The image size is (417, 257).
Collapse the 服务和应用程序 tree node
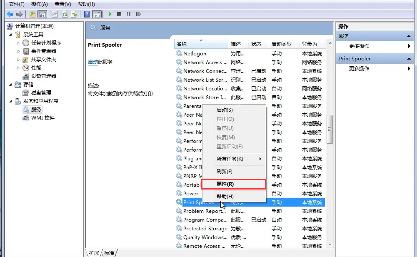[11, 101]
